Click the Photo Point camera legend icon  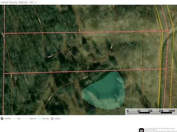[x=2, y=119]
